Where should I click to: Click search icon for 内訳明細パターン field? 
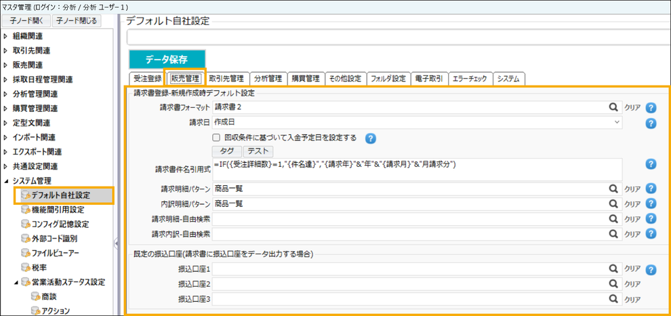click(x=613, y=203)
